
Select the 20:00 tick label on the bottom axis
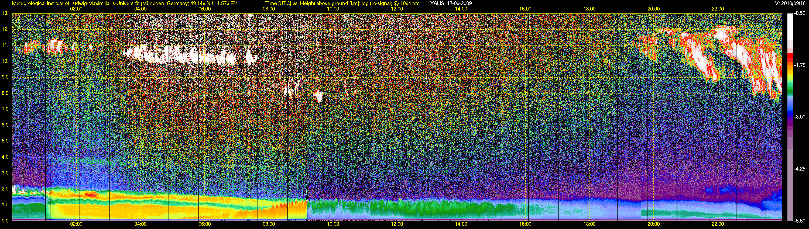click(x=654, y=224)
